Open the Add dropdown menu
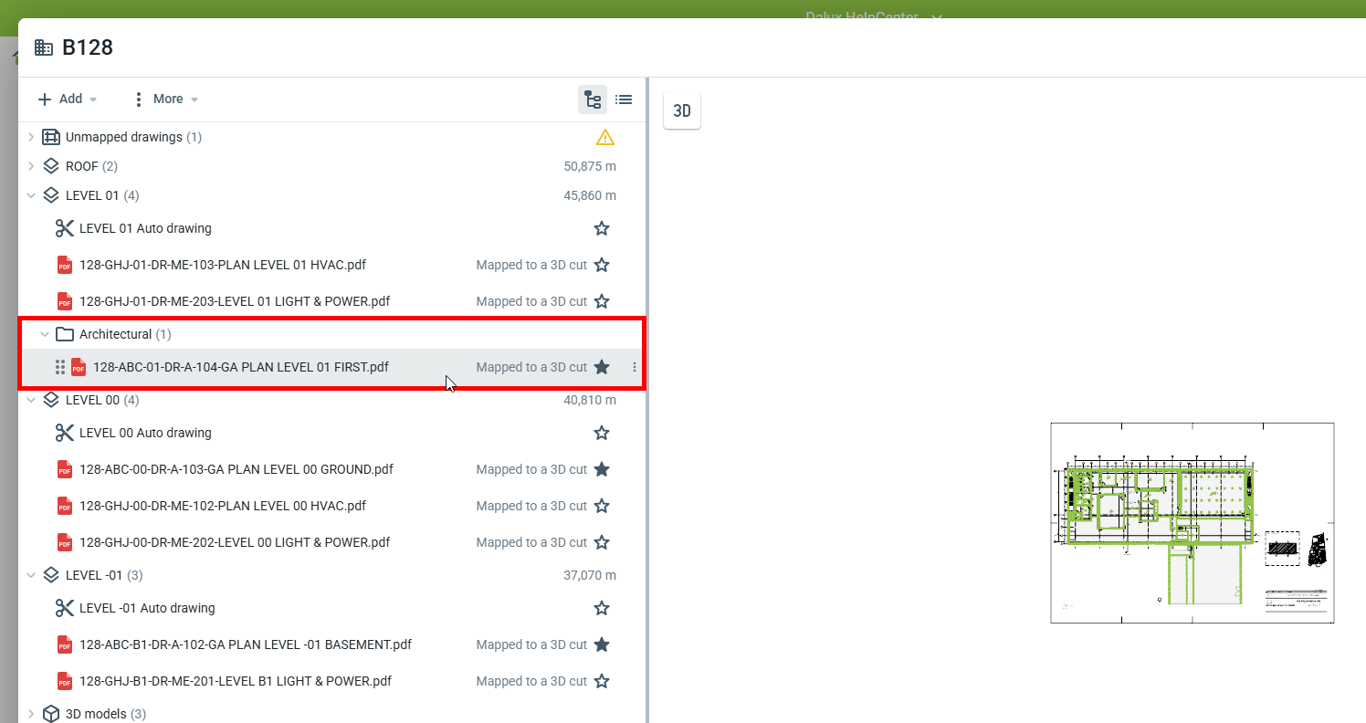 click(x=68, y=99)
